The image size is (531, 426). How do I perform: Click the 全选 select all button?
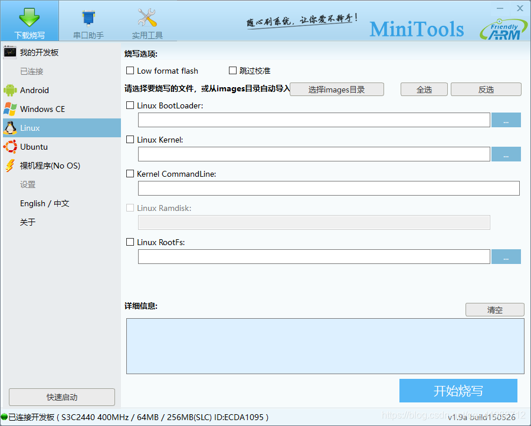424,89
